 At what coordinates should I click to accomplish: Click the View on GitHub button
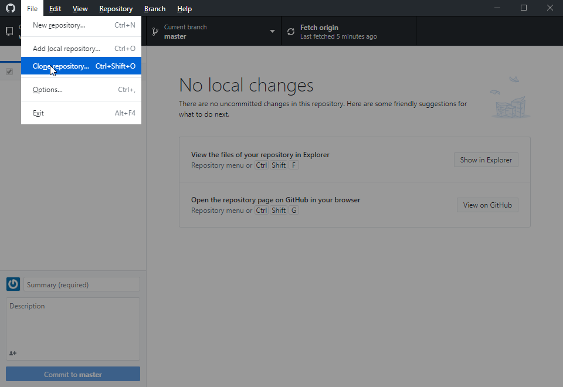(487, 205)
